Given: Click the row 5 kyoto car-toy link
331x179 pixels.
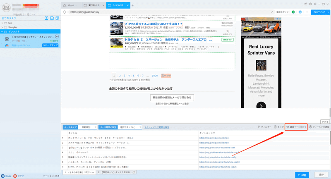Looking at the screenshot, I should (x=218, y=157).
